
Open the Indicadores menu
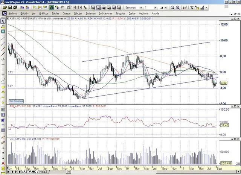pos(105,13)
